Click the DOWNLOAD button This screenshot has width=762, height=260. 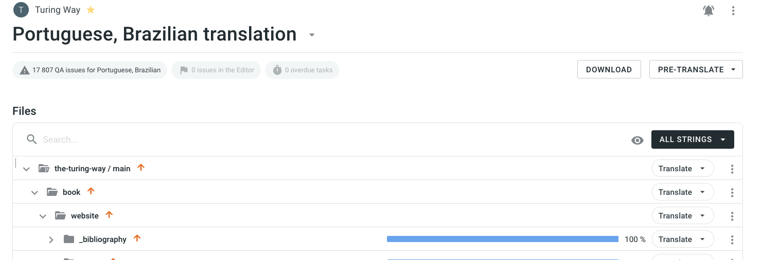609,70
